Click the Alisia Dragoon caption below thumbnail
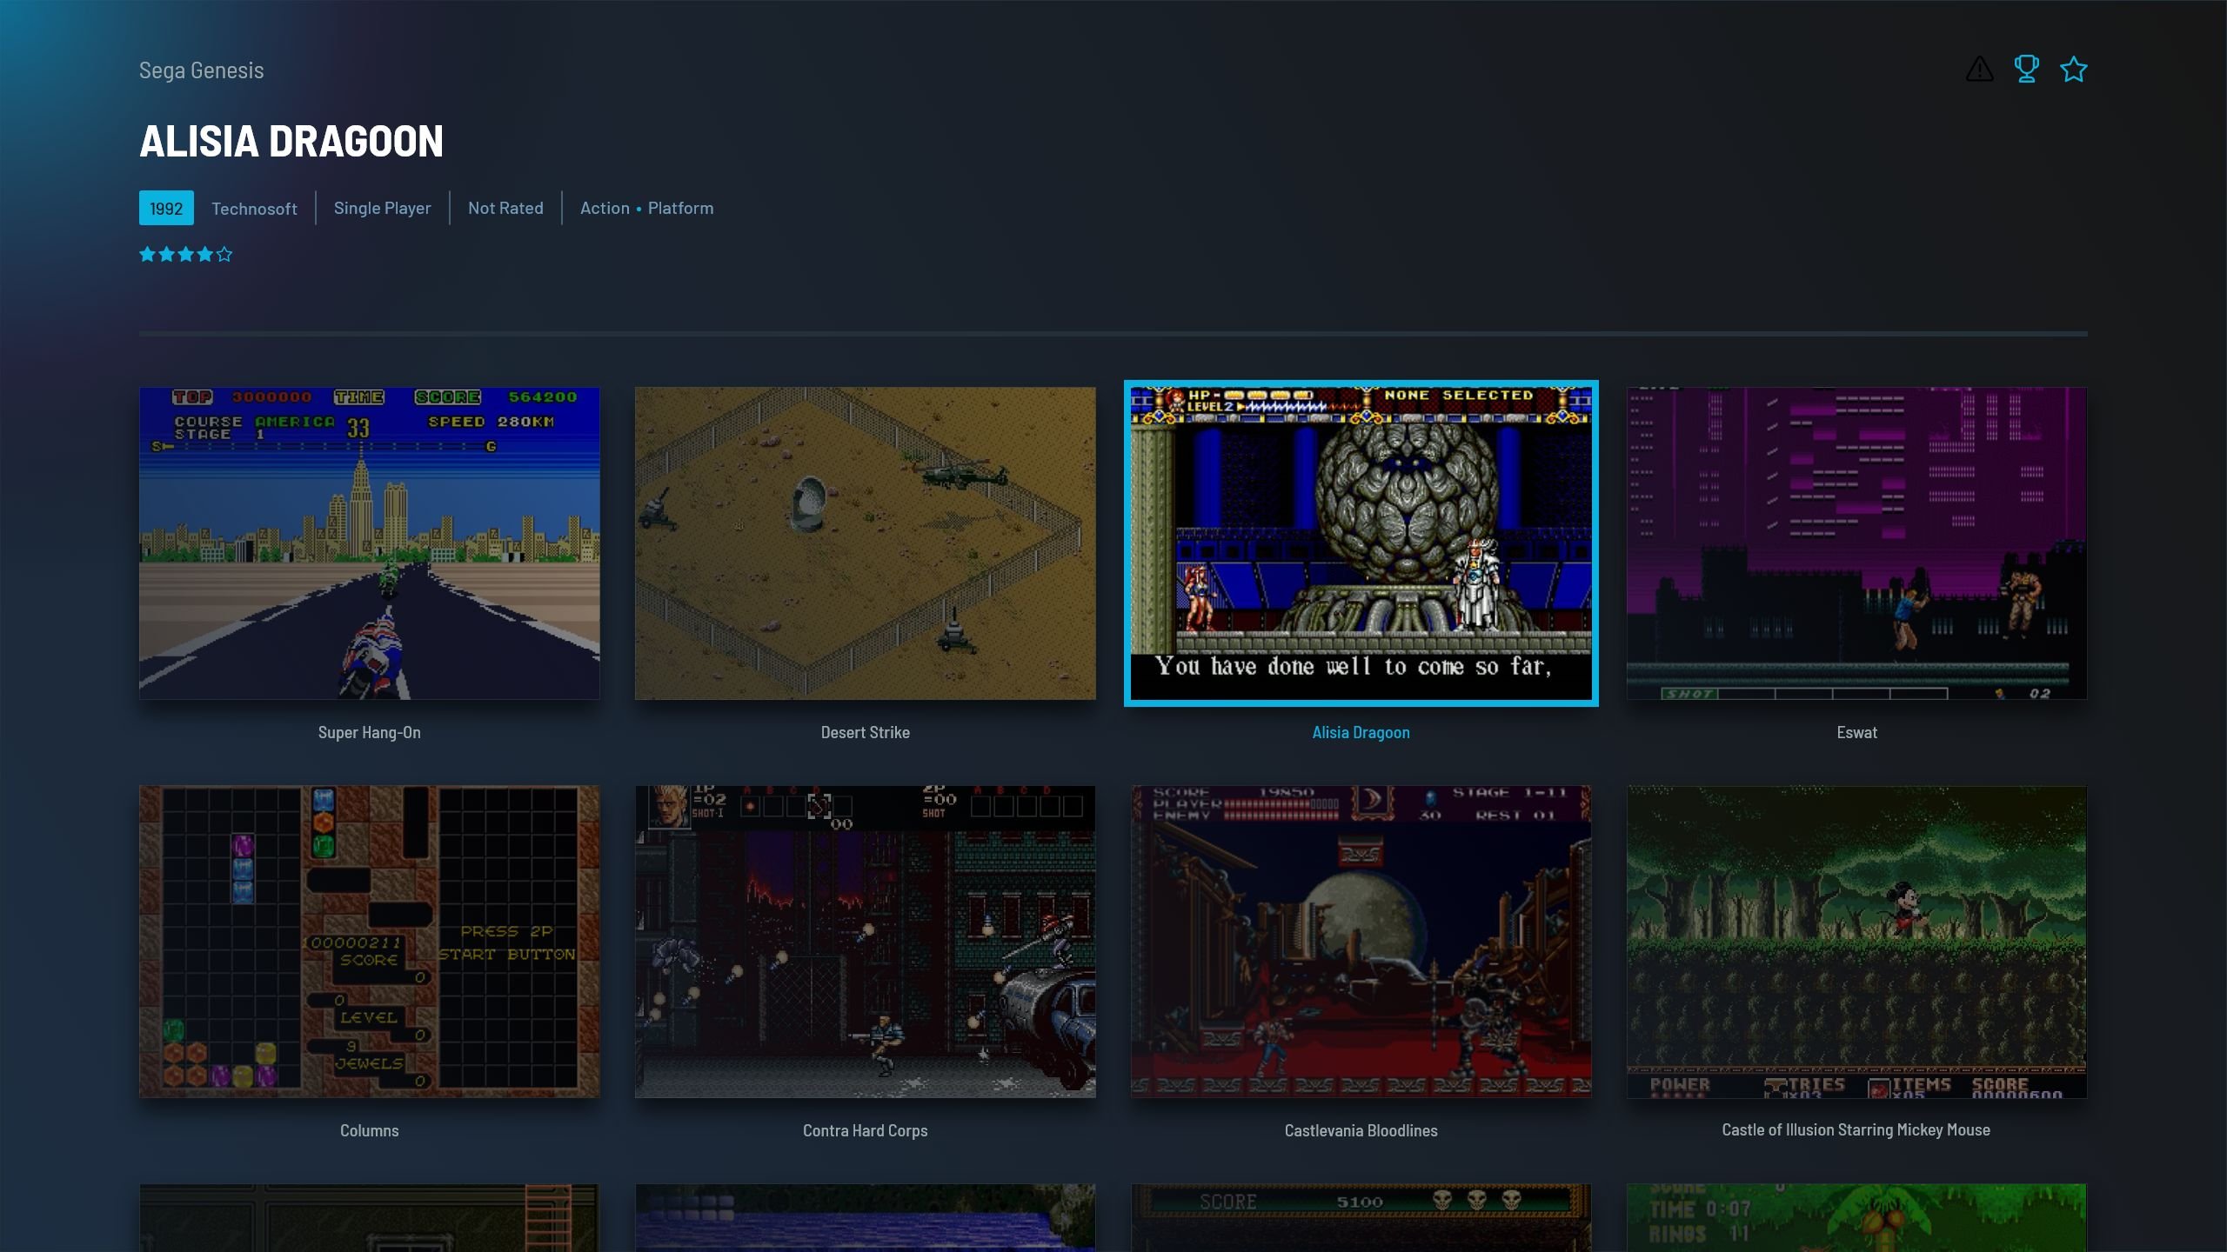Screen dimensions: 2227x1252 tap(1361, 732)
